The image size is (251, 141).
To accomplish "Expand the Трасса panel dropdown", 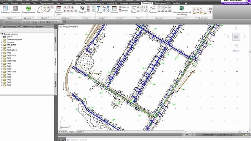I will click(45, 18).
